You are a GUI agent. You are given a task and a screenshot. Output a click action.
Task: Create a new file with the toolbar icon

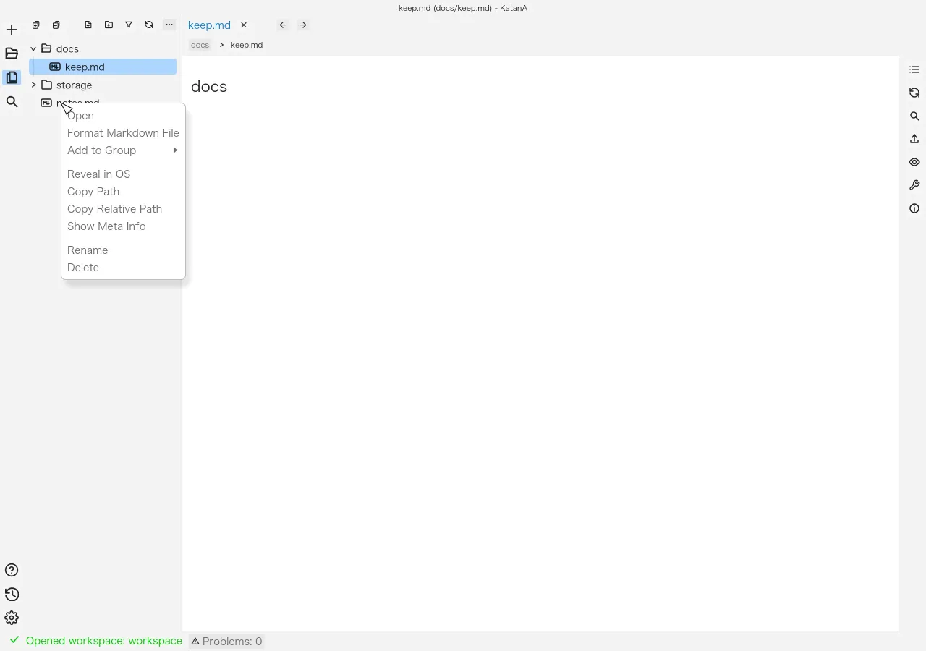[88, 25]
